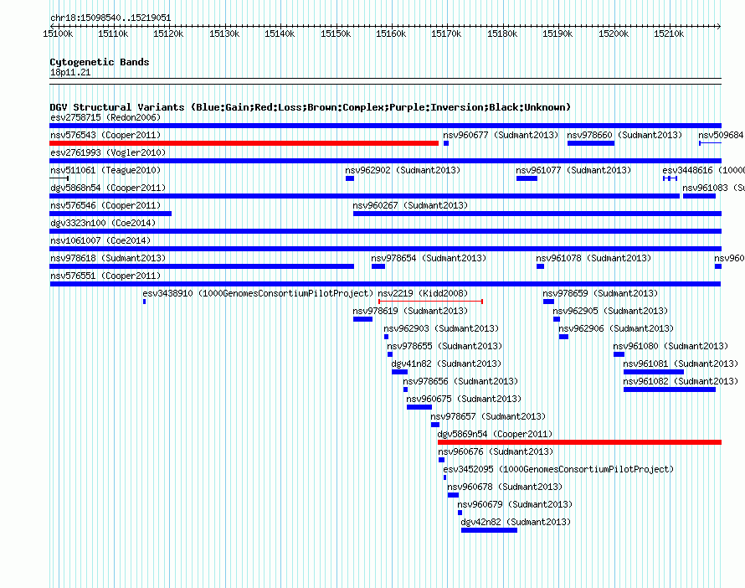The height and width of the screenshot is (588, 745).
Task: Open the nsv511061 (Teague2010) variant
Action: pos(105,170)
